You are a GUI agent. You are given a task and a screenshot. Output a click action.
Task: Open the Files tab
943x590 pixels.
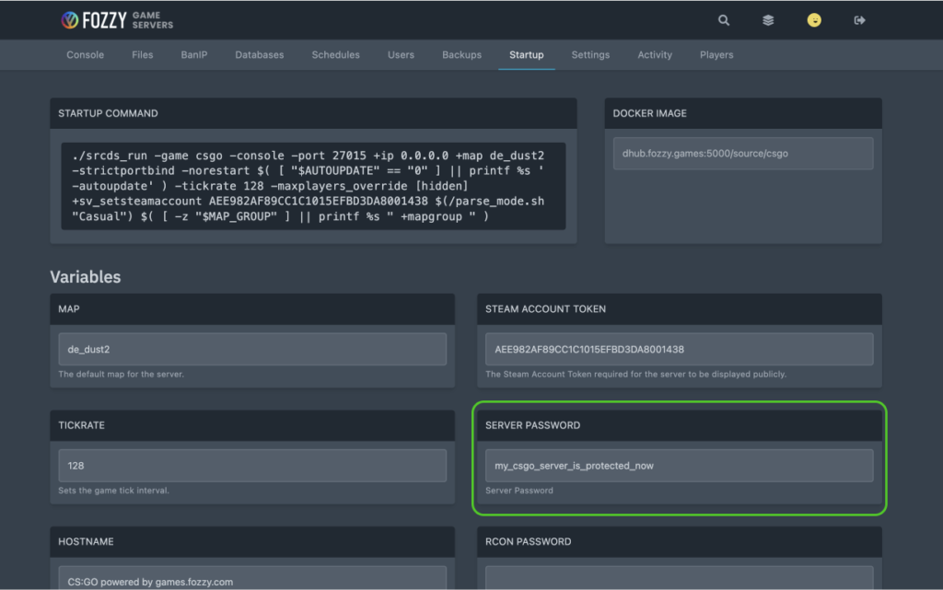142,54
